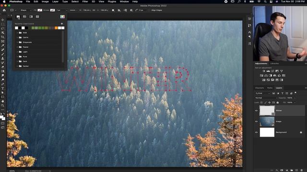Choose Pattern fill option
Viewport: 307px width, 172px height.
click(x=37, y=17)
